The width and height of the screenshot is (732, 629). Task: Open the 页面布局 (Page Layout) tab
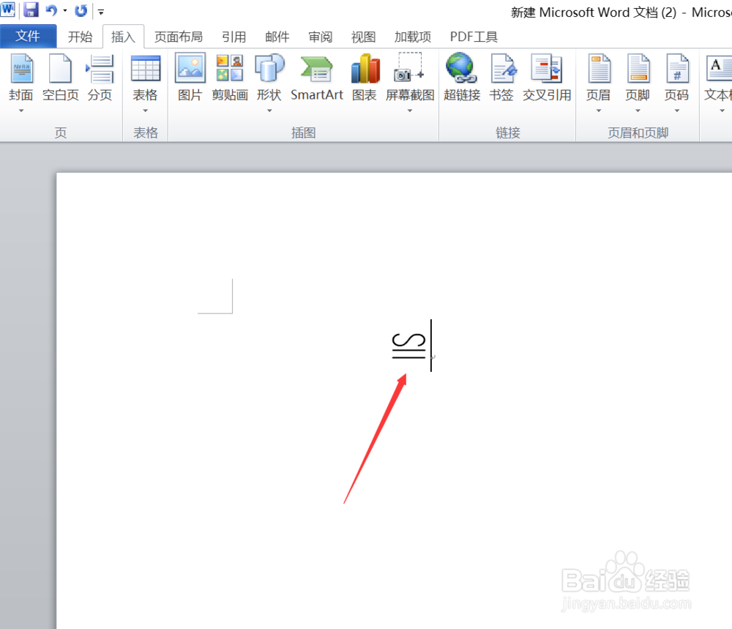(179, 37)
